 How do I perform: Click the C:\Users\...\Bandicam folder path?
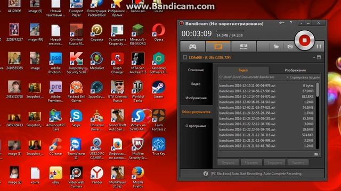tap(247, 77)
